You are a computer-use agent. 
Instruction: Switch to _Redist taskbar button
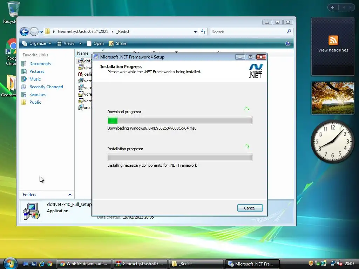[196, 264]
